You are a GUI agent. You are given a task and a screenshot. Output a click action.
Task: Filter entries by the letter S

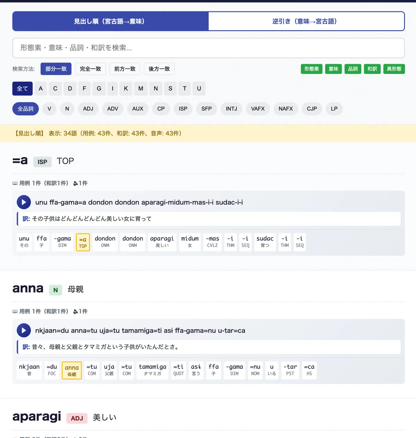[170, 88]
